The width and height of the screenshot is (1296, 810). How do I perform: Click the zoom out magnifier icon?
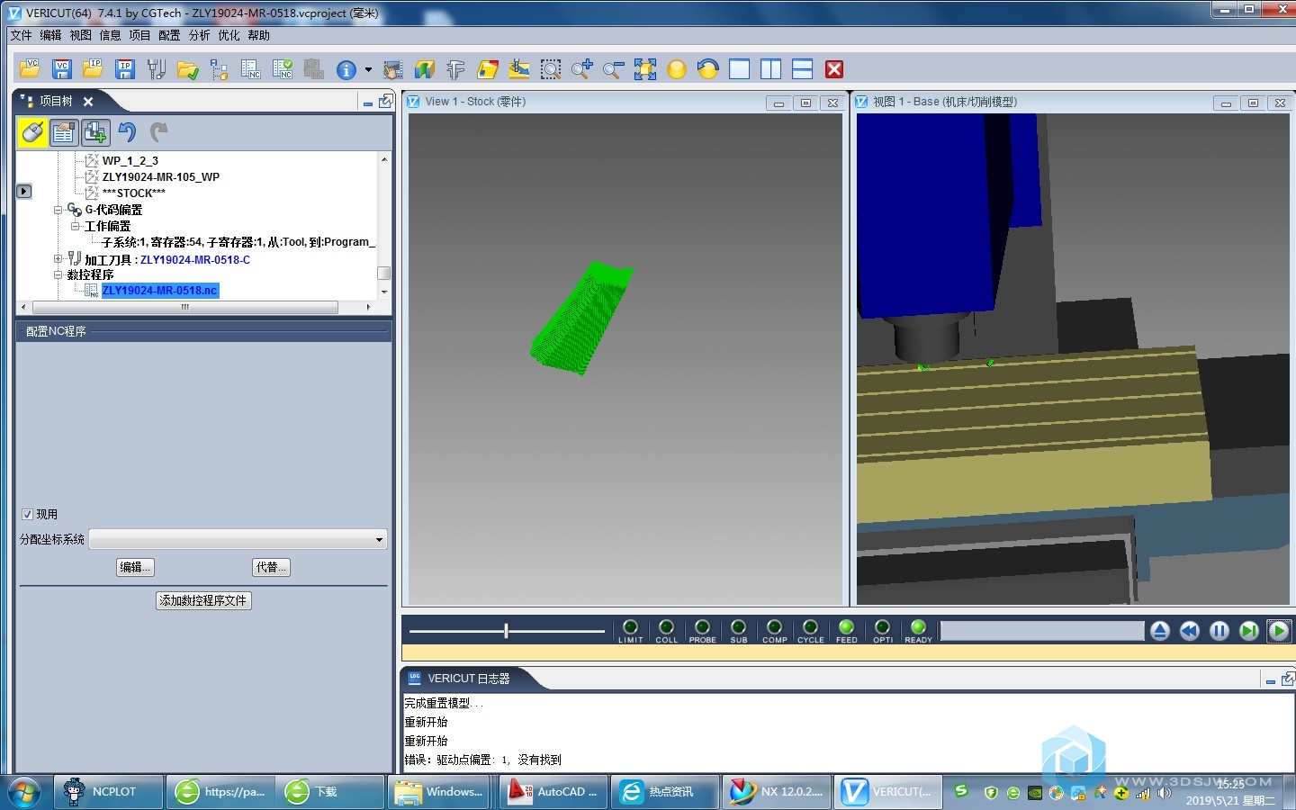tap(614, 69)
